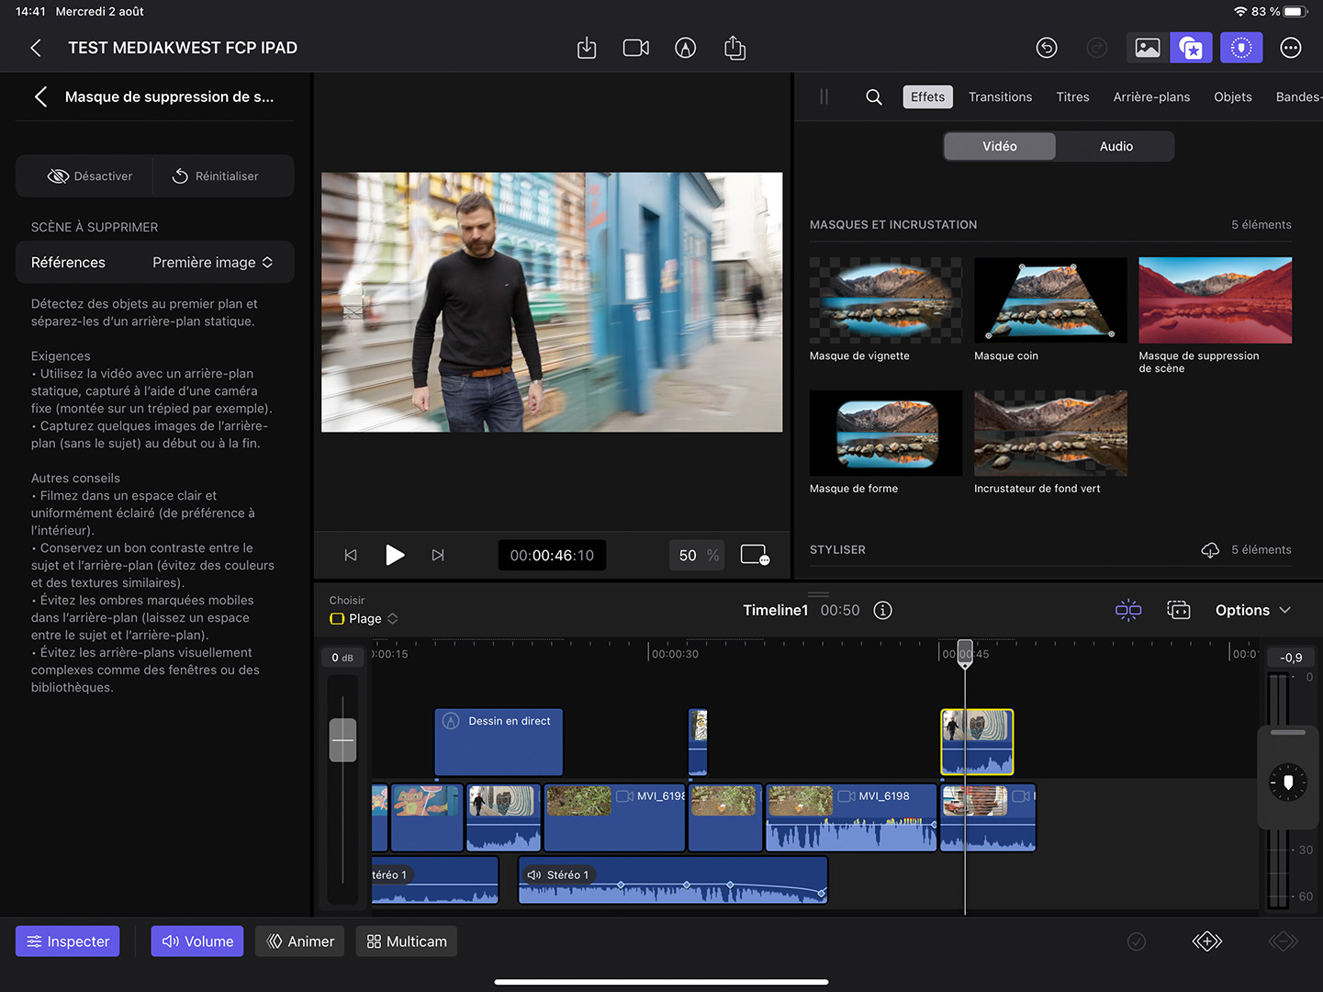
Task: Open the photo browser icon
Action: point(1147,48)
